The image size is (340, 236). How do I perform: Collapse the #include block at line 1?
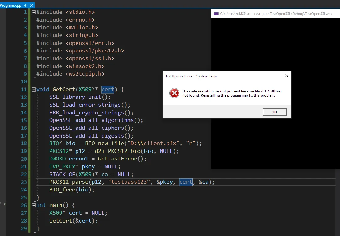tap(34, 12)
